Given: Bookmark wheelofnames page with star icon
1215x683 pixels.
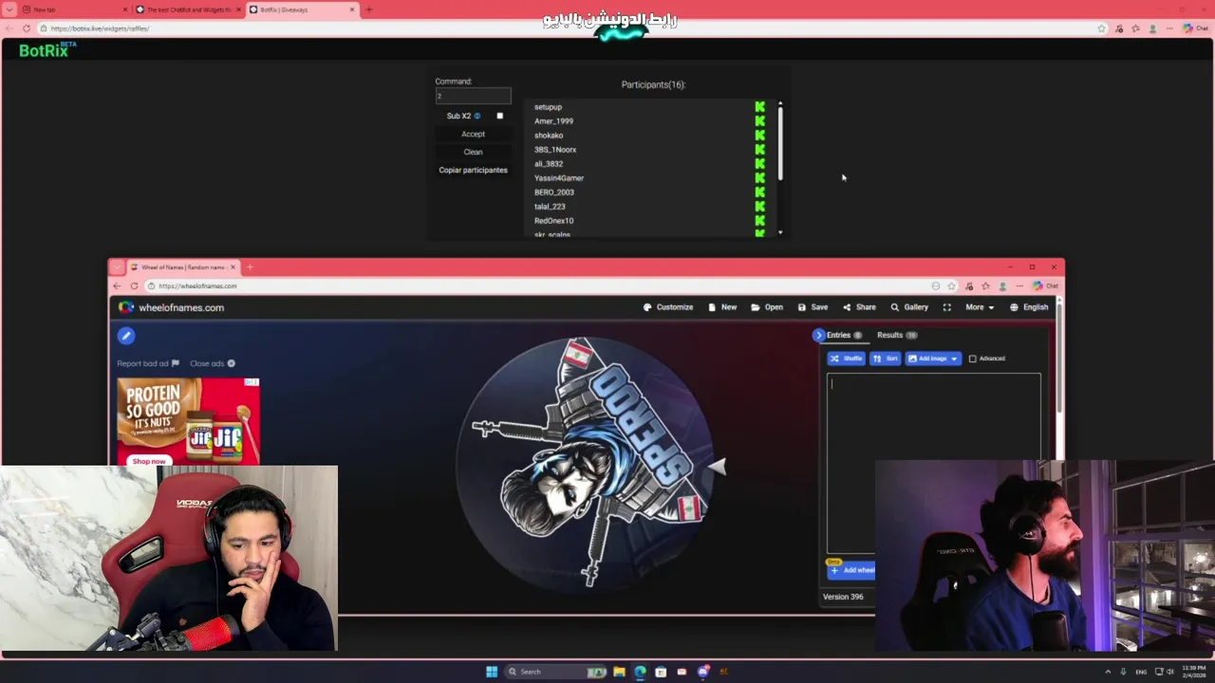Looking at the screenshot, I should [951, 286].
